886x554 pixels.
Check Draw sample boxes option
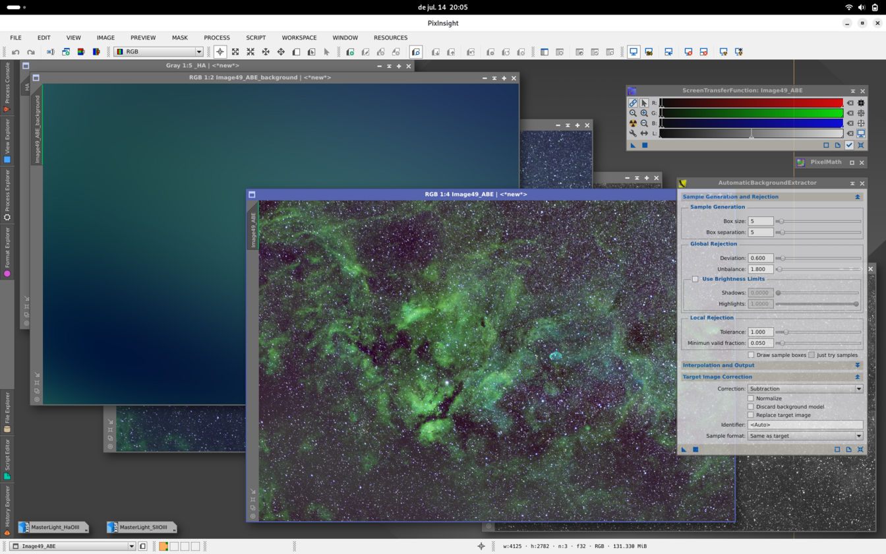point(751,355)
